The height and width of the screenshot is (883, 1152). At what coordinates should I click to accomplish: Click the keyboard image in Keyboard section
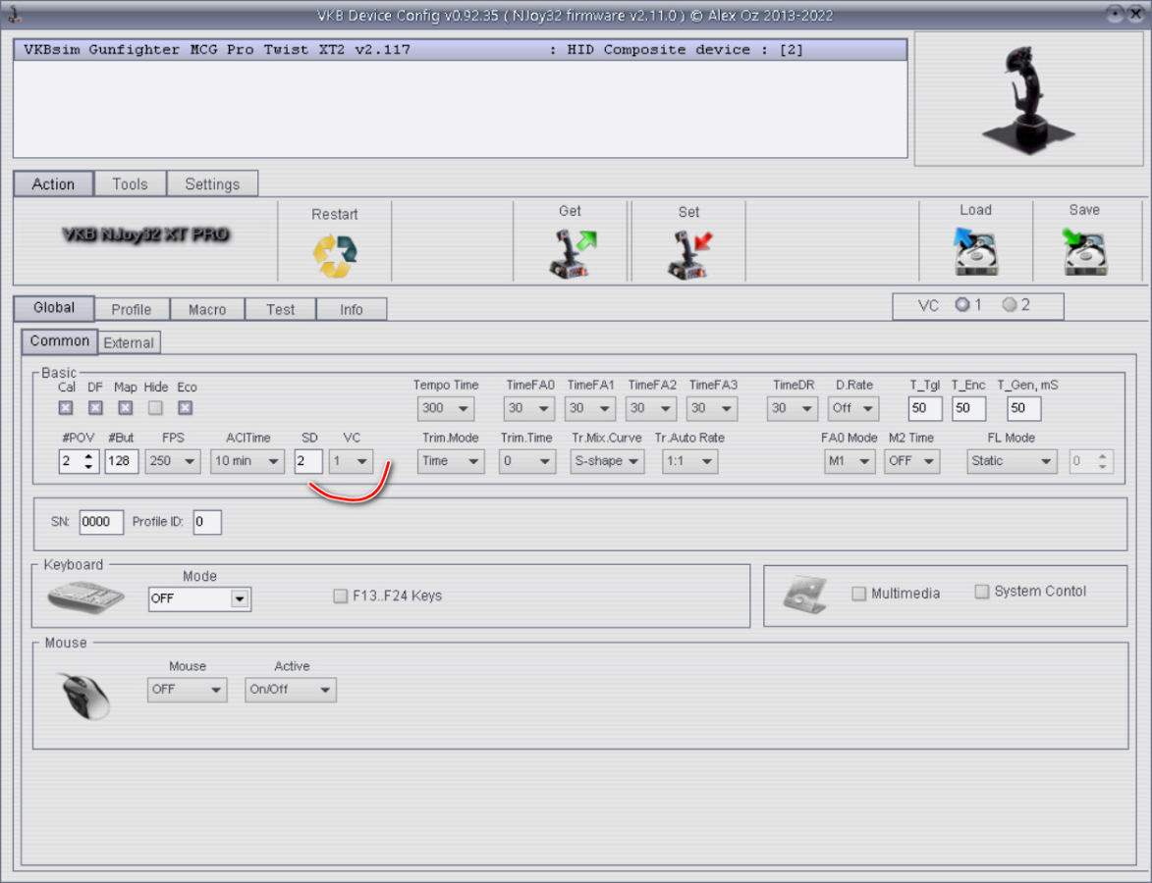(85, 597)
